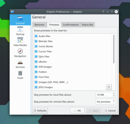The height and width of the screenshot is (124, 130).
Task: Click the preview list vertical scrollbar
Action: [114, 49]
